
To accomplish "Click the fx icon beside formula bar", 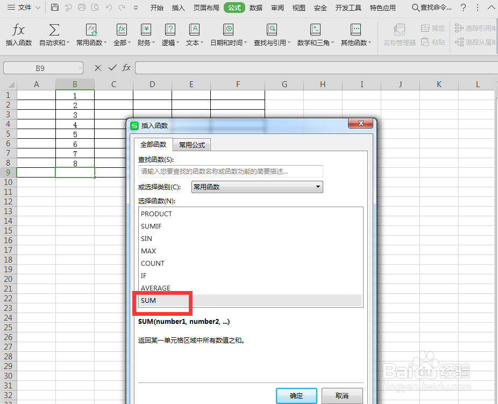I will (126, 68).
